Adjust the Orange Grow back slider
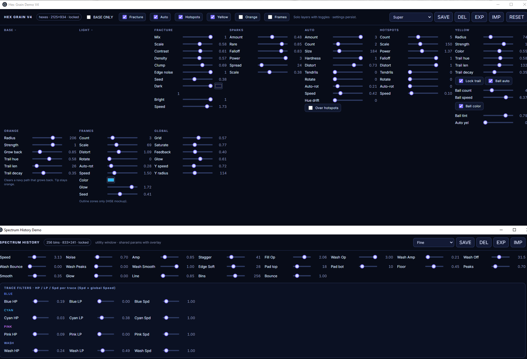Viewport: 527px width, 359px height. 47,152
